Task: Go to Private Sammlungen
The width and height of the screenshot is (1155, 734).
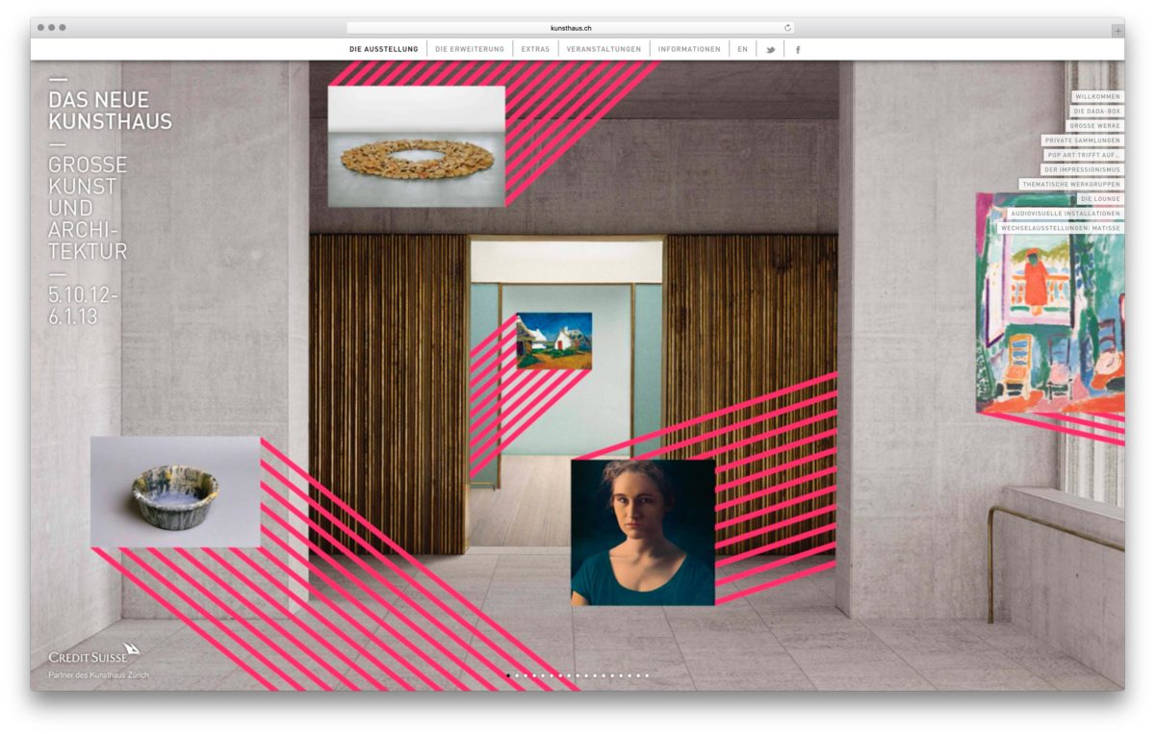Action: coord(1083,140)
